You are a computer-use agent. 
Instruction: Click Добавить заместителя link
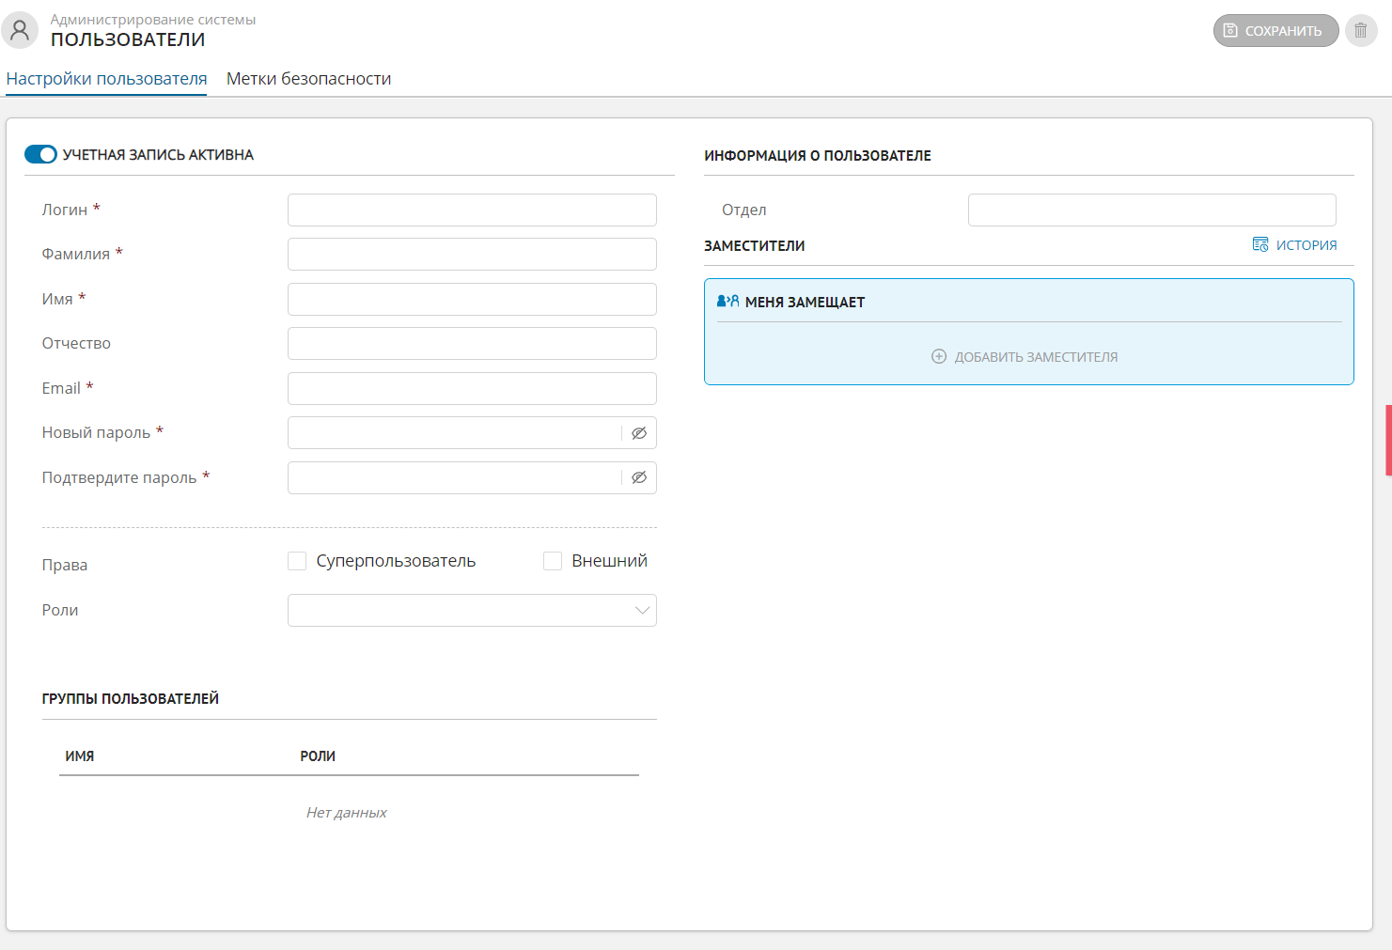click(x=1036, y=357)
